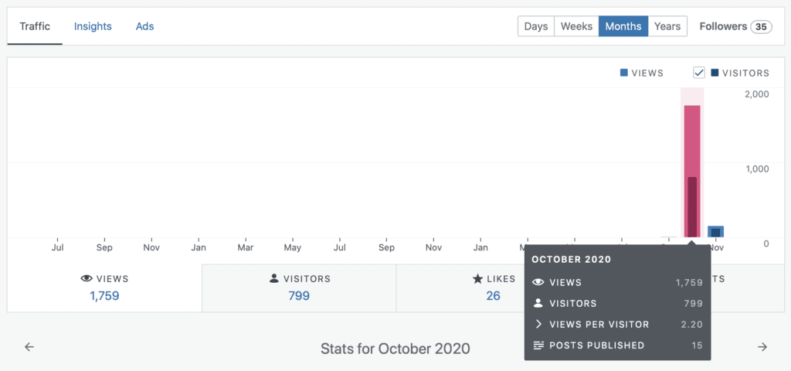
Task: Open the Followers count link
Action: [735, 26]
